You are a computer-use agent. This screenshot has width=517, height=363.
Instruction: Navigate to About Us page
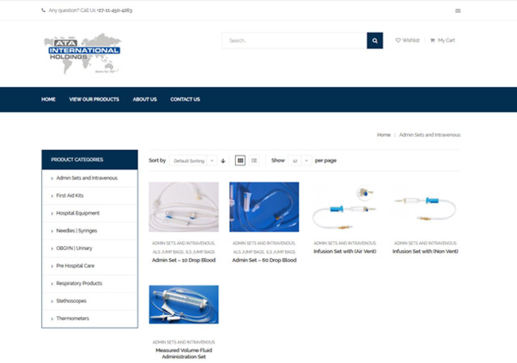pyautogui.click(x=145, y=100)
